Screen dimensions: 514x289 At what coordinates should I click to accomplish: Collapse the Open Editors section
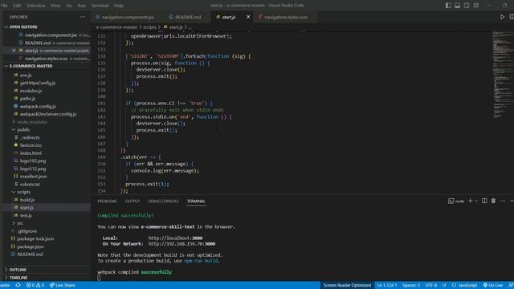tap(23, 26)
